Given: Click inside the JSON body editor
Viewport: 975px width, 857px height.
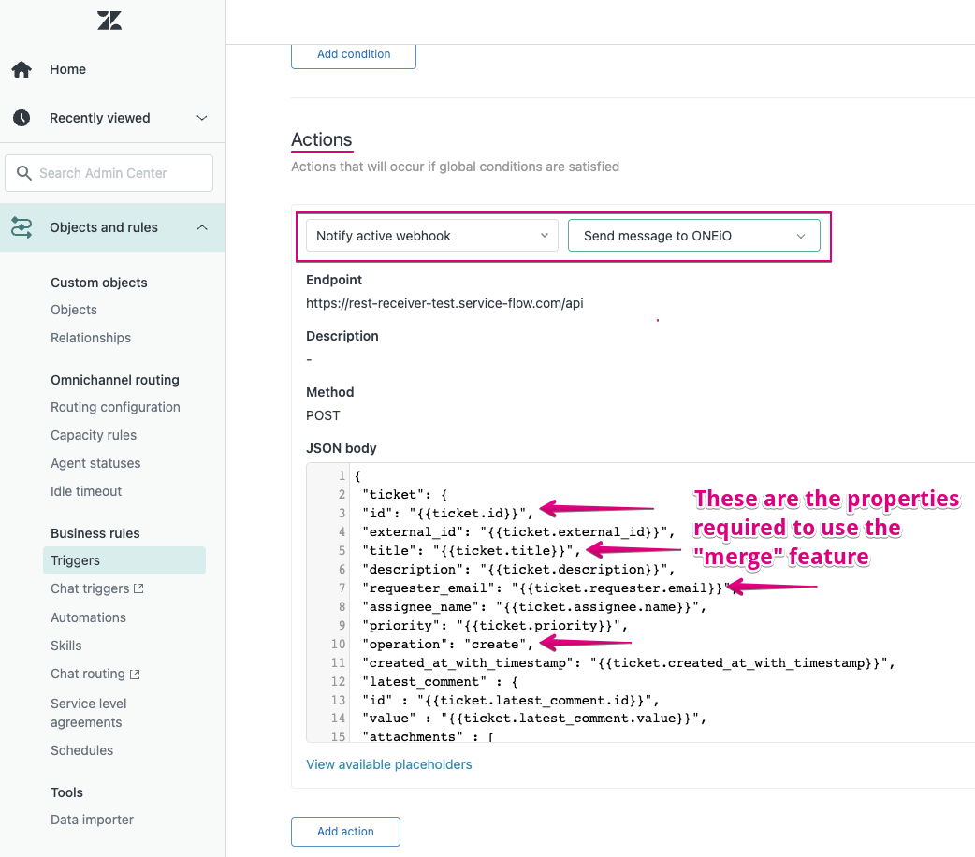Looking at the screenshot, I should 640,603.
